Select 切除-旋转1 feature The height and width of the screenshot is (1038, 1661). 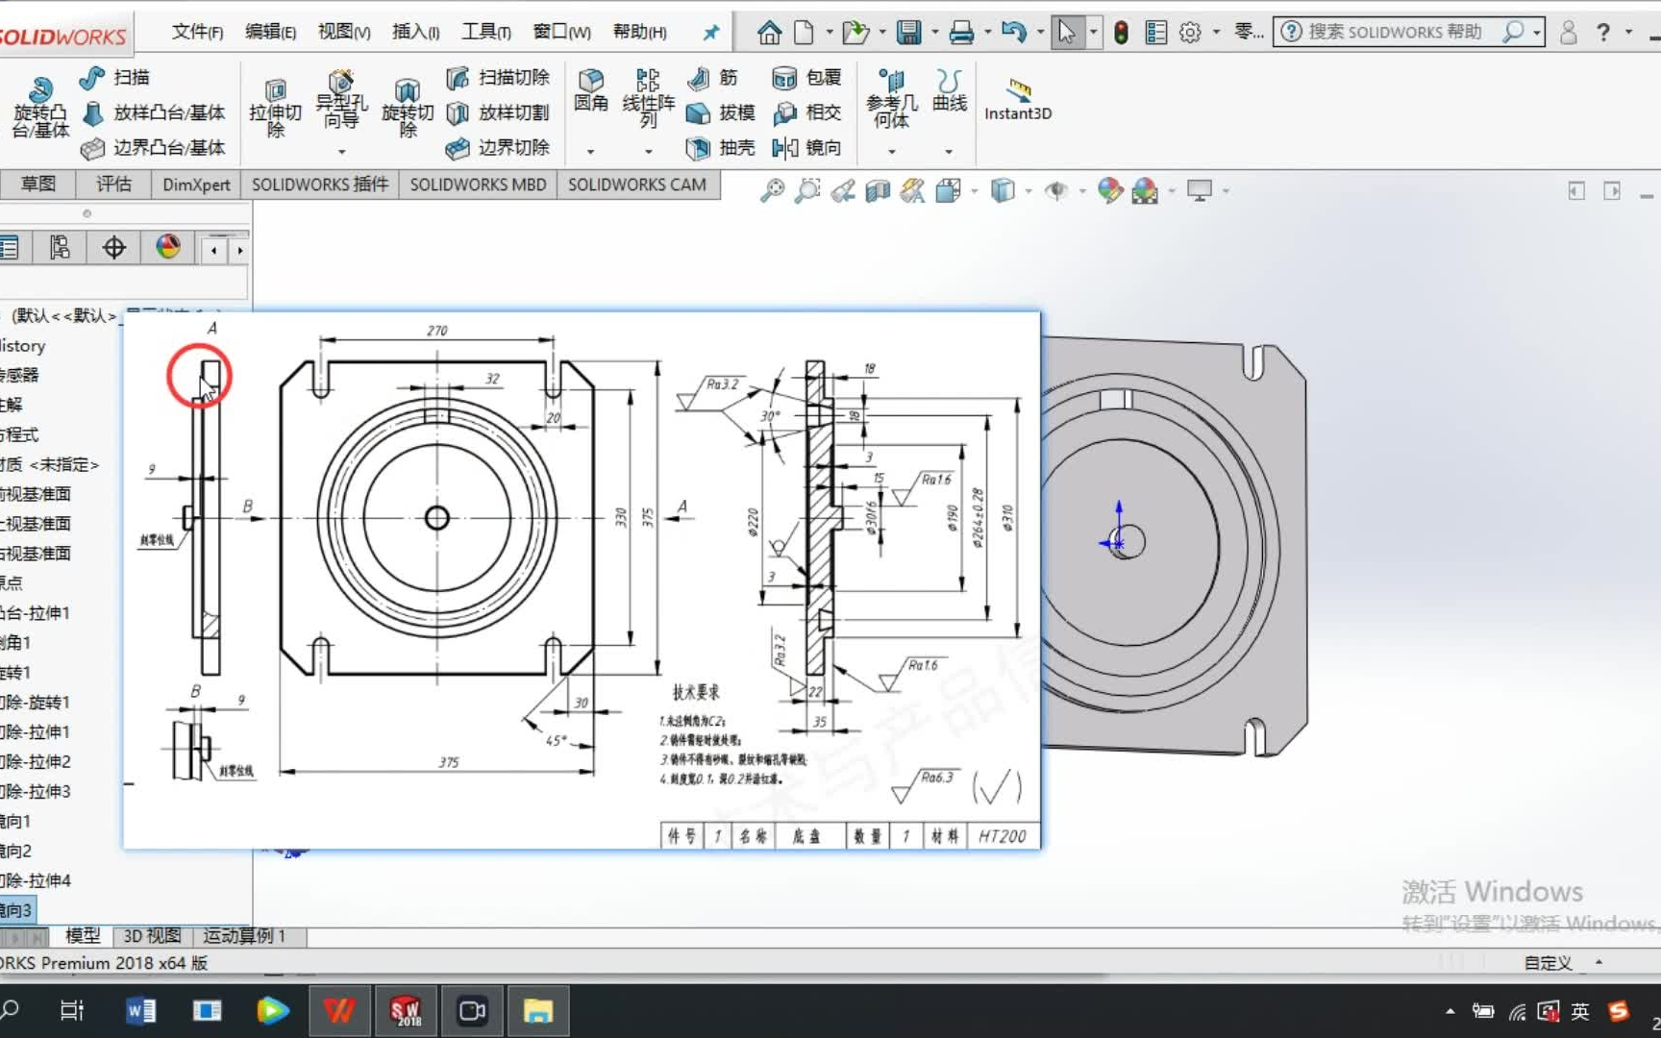point(36,702)
